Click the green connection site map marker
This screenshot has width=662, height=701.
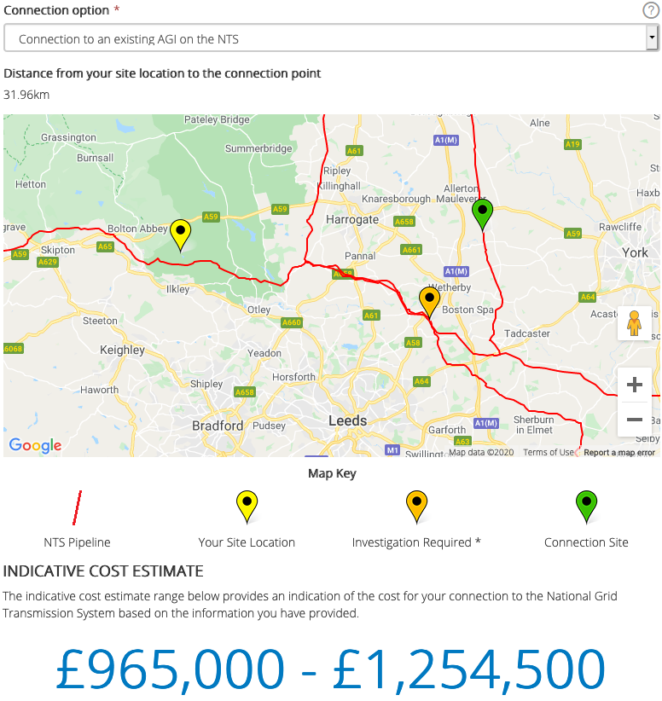point(483,213)
